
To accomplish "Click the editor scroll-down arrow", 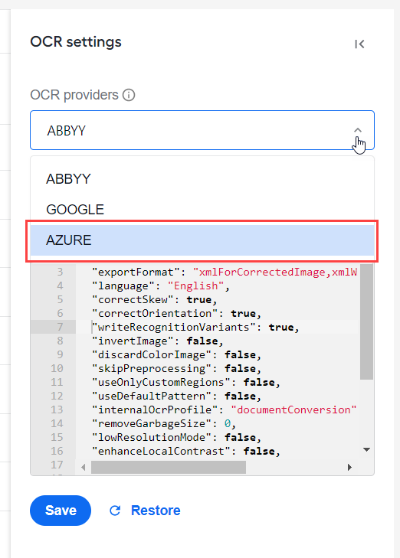I will pyautogui.click(x=366, y=450).
